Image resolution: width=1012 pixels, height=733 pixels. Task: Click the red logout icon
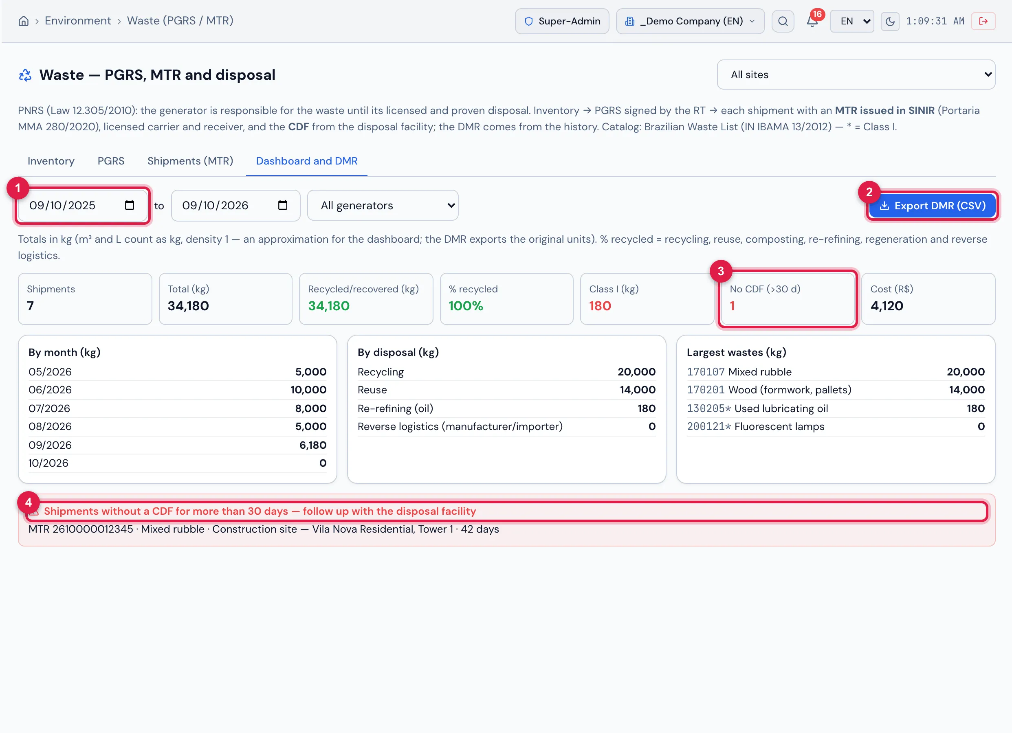(983, 21)
